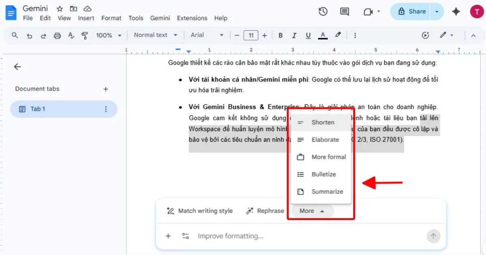Open the Gemini sparkle side panel

click(456, 12)
